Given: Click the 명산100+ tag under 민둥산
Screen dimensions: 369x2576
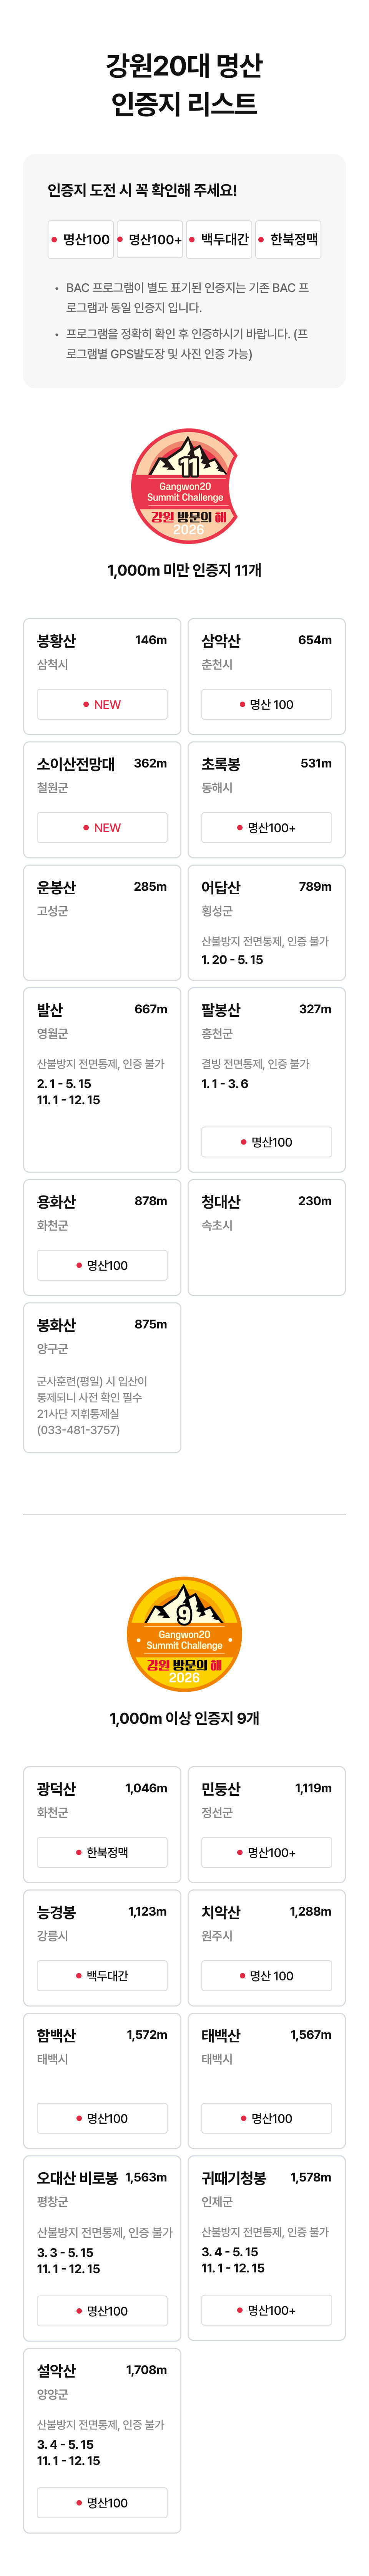Looking at the screenshot, I should [266, 1852].
